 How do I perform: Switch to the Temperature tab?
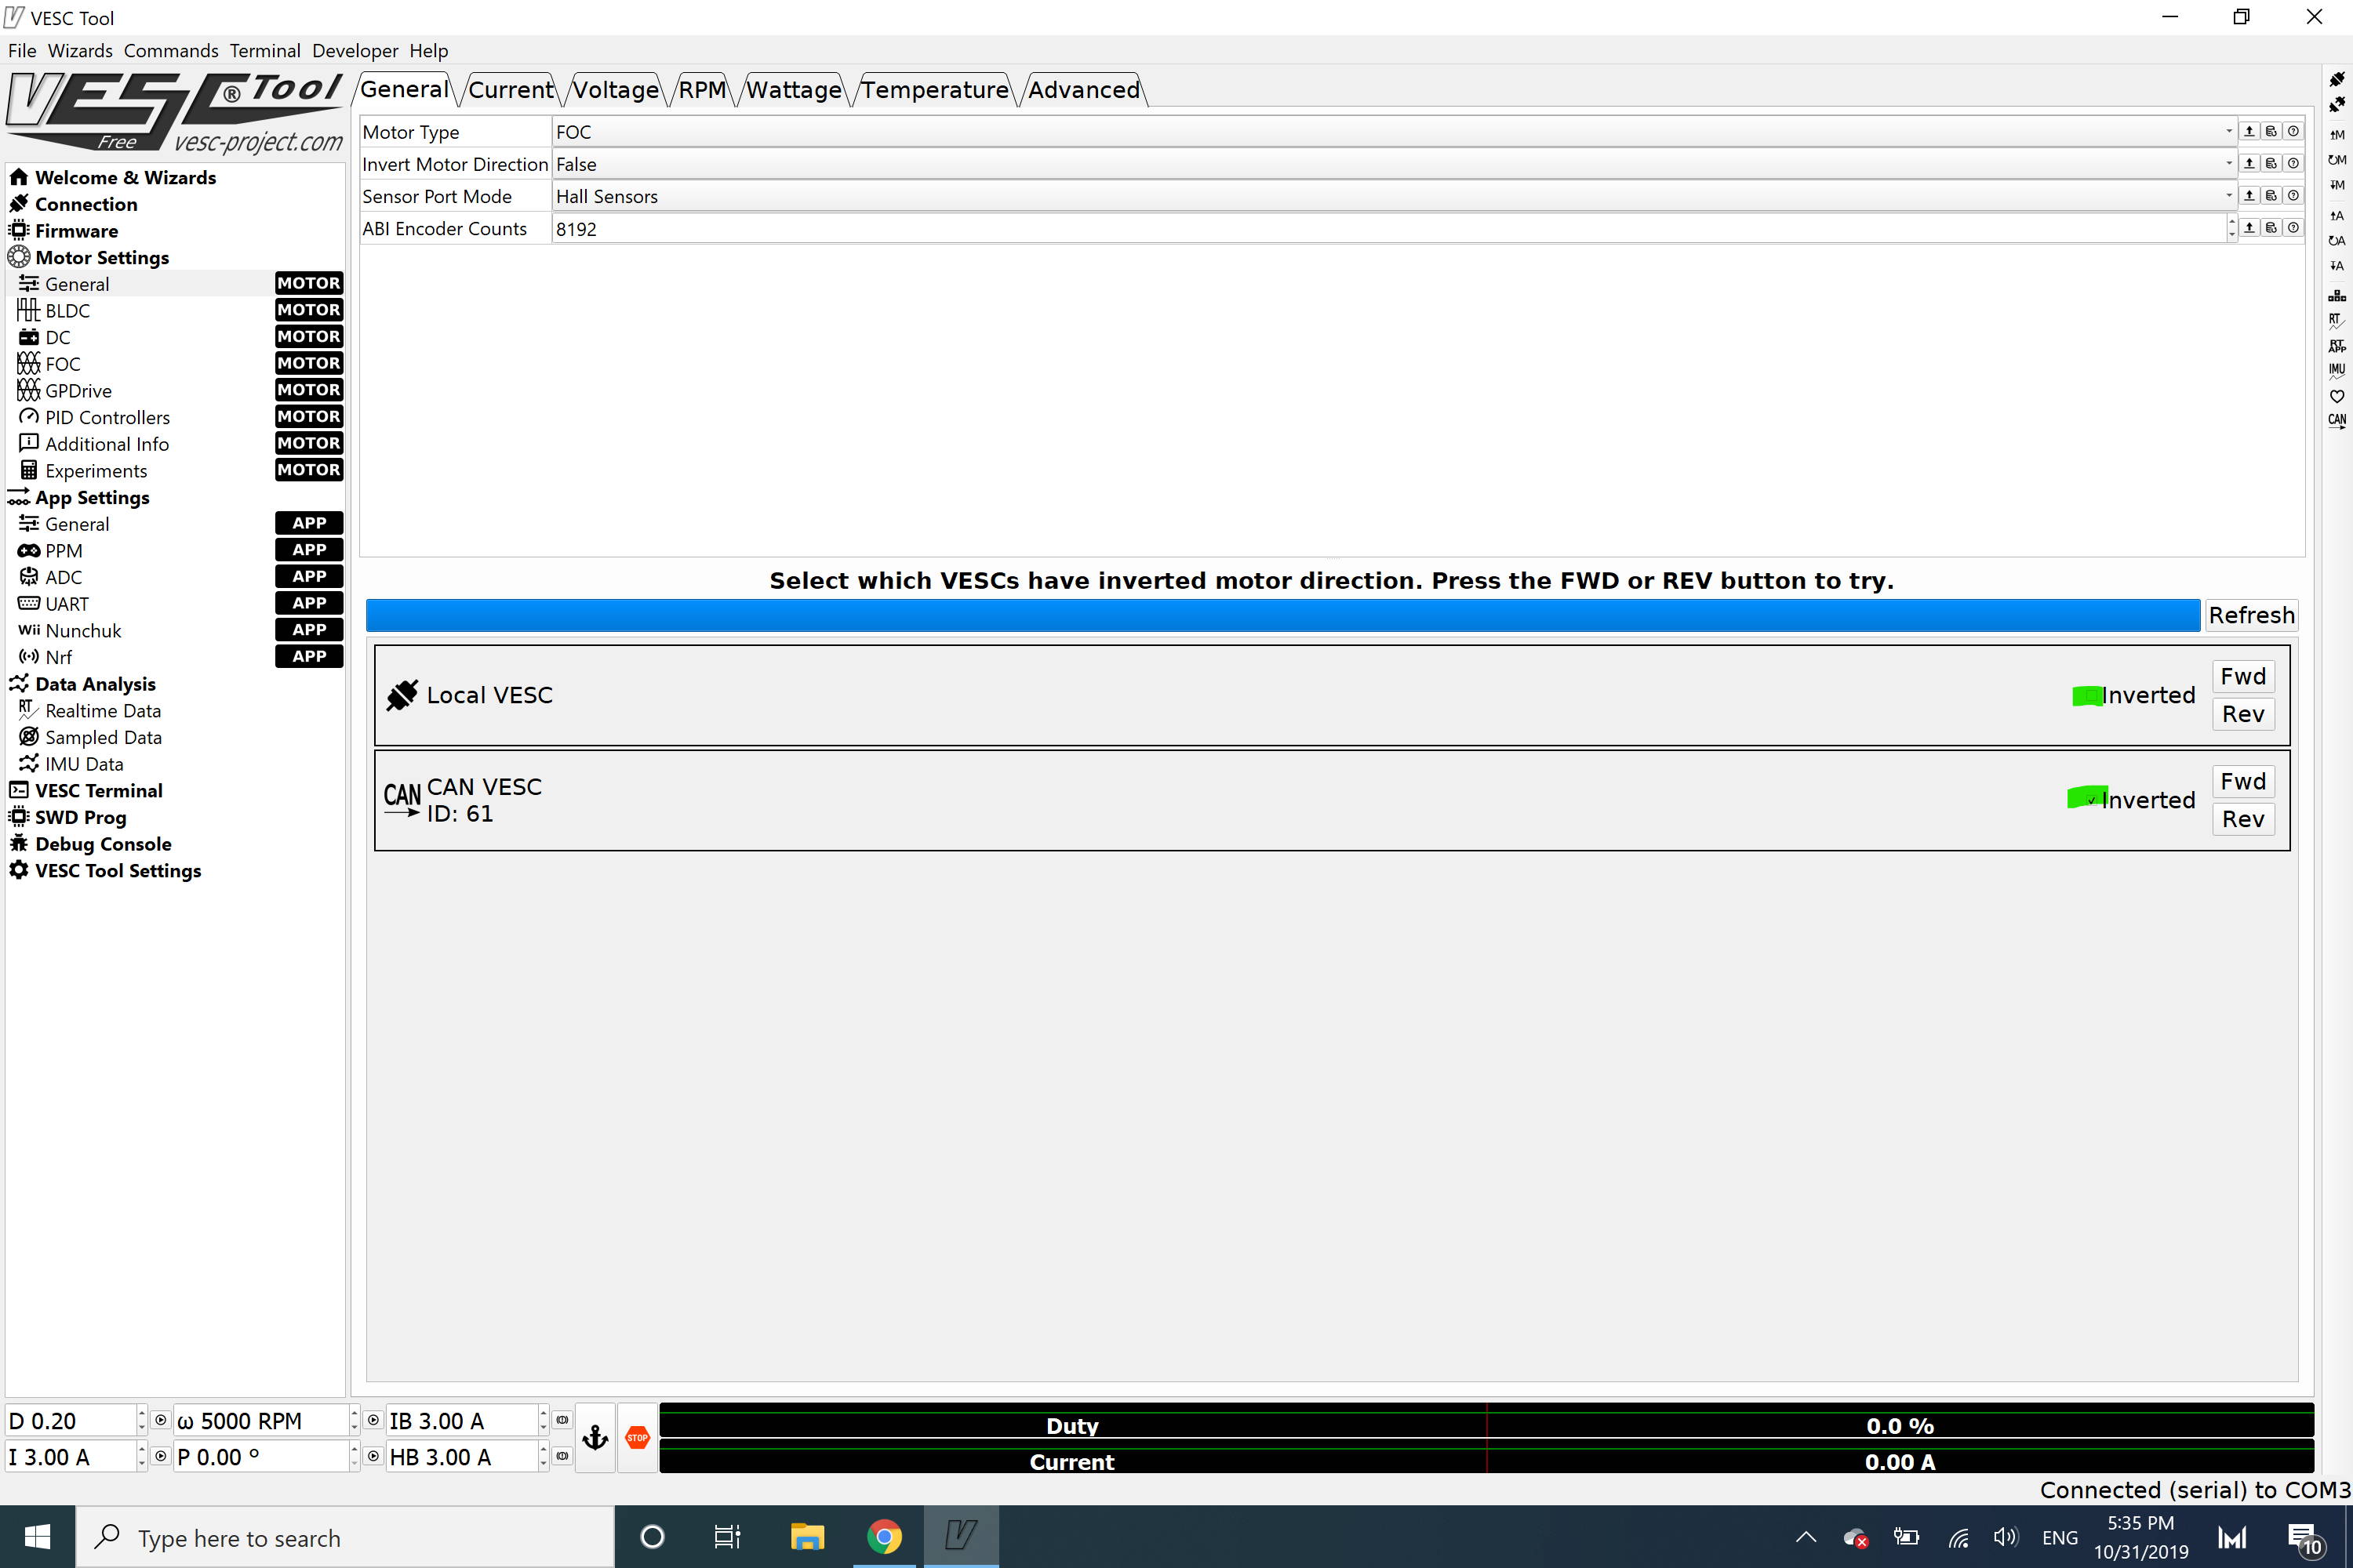click(x=934, y=90)
